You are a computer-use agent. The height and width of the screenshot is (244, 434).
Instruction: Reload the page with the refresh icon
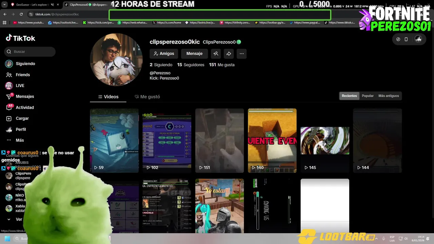click(21, 14)
